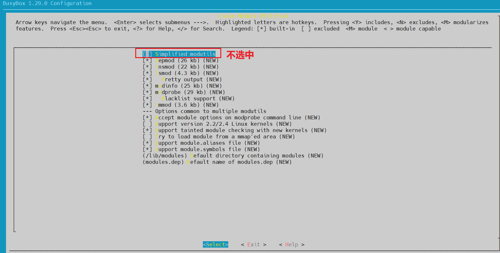Click the Select button

pos(216,244)
